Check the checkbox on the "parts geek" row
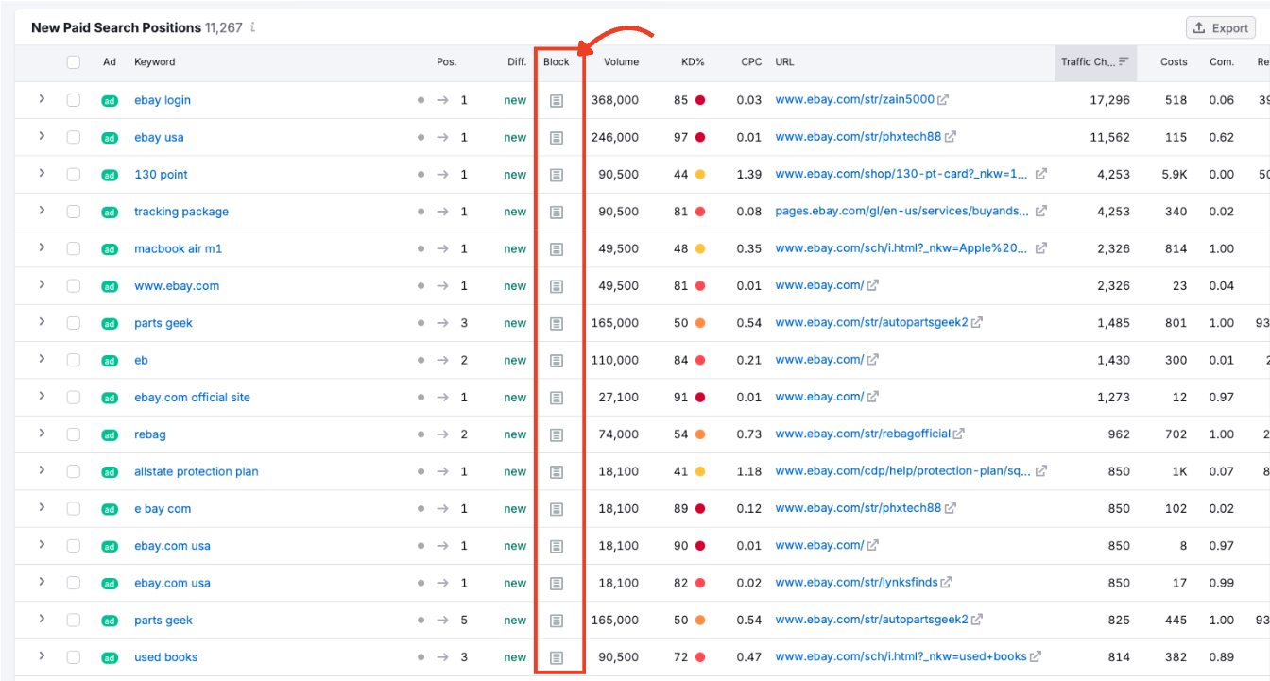The image size is (1270, 681). point(73,322)
